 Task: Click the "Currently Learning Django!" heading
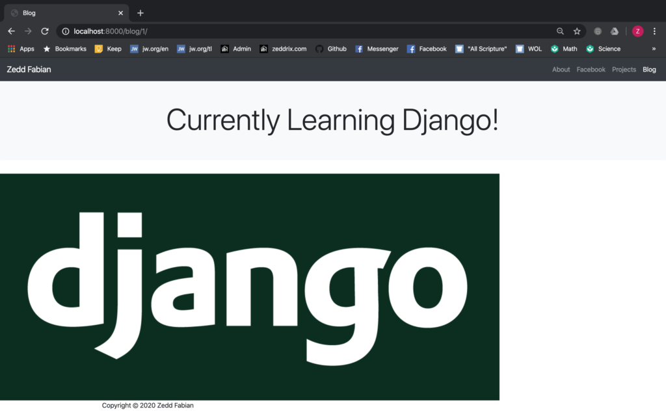tap(332, 120)
